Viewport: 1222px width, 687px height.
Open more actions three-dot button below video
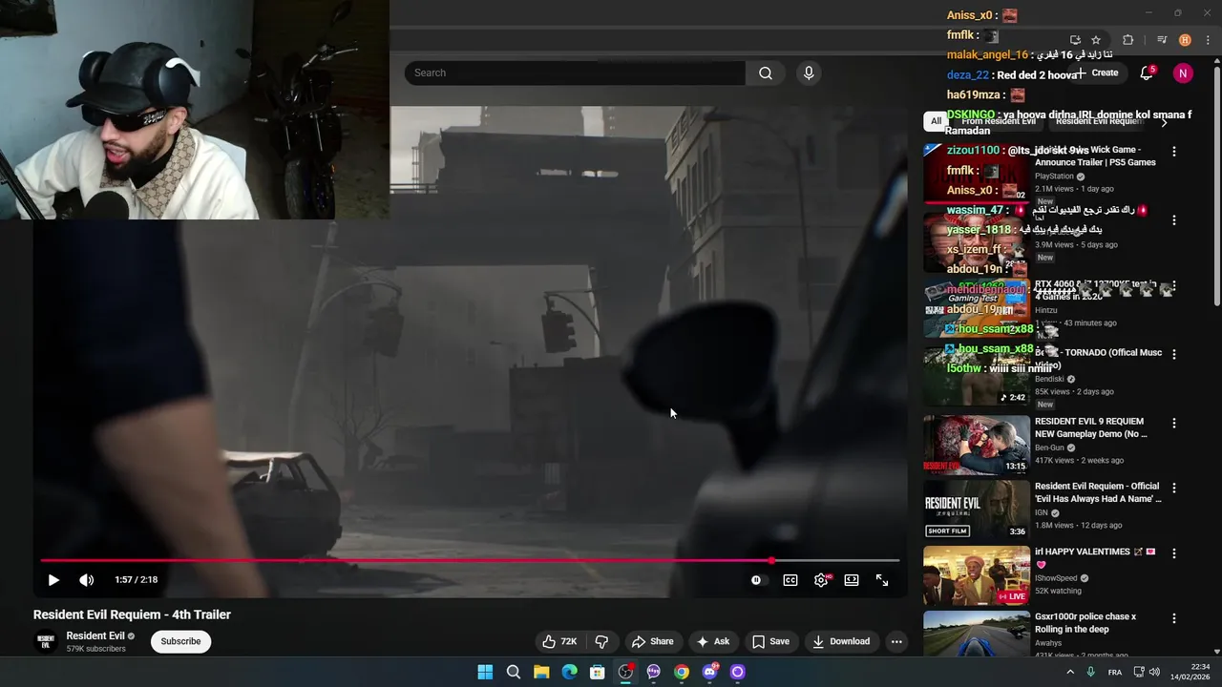tap(896, 641)
